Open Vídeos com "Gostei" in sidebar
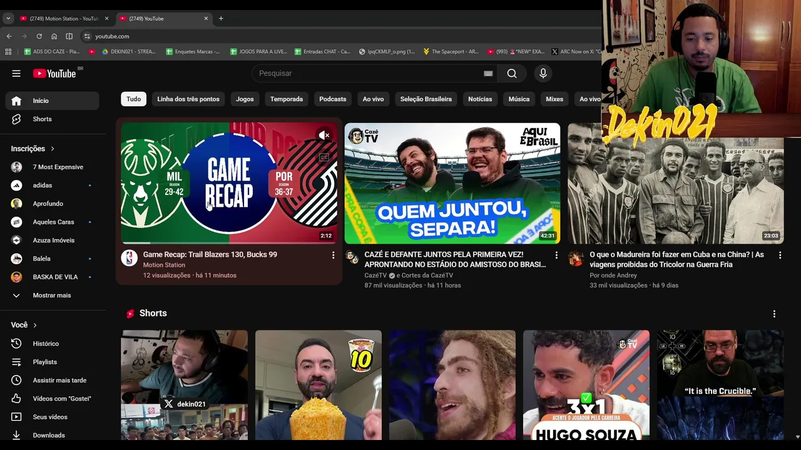Viewport: 801px width, 450px height. click(x=52, y=398)
